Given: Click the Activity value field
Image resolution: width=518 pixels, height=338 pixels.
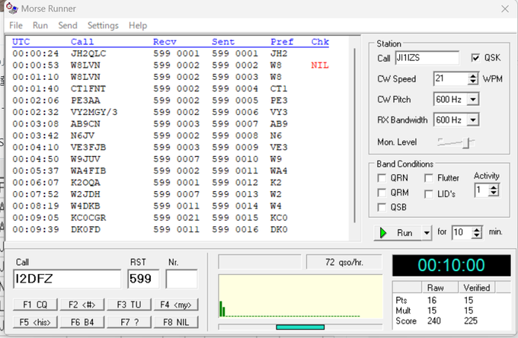Looking at the screenshot, I should pyautogui.click(x=481, y=190).
